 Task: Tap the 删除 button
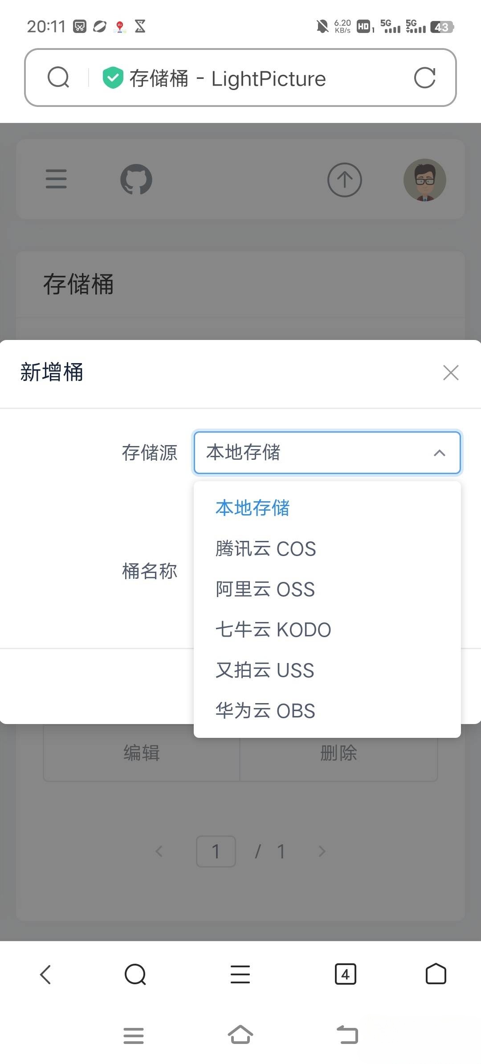(338, 753)
